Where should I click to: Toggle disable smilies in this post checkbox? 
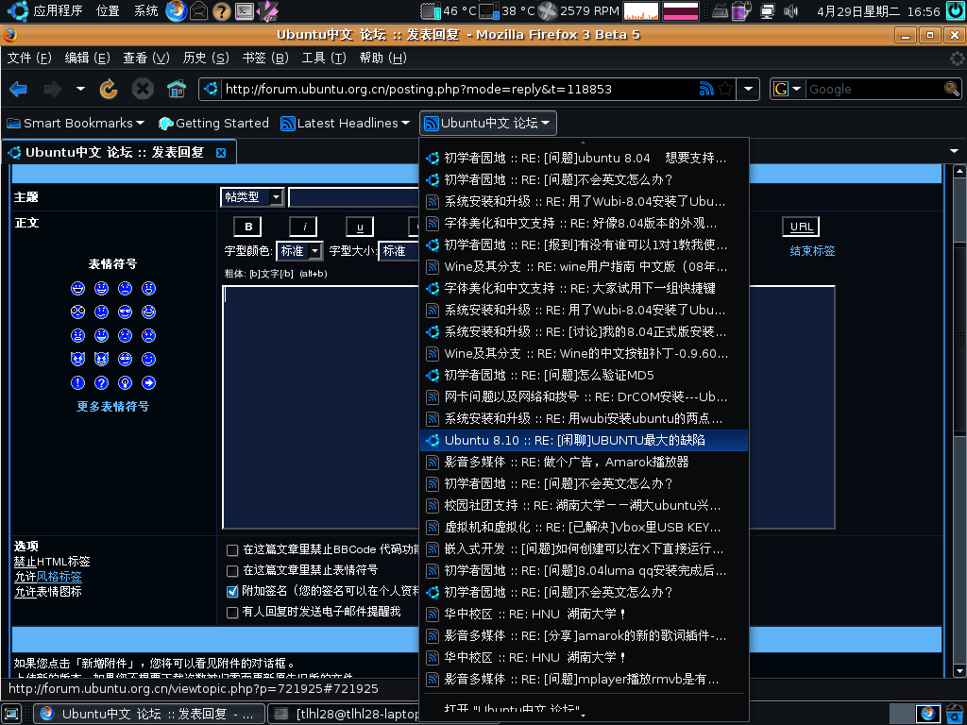click(x=232, y=571)
